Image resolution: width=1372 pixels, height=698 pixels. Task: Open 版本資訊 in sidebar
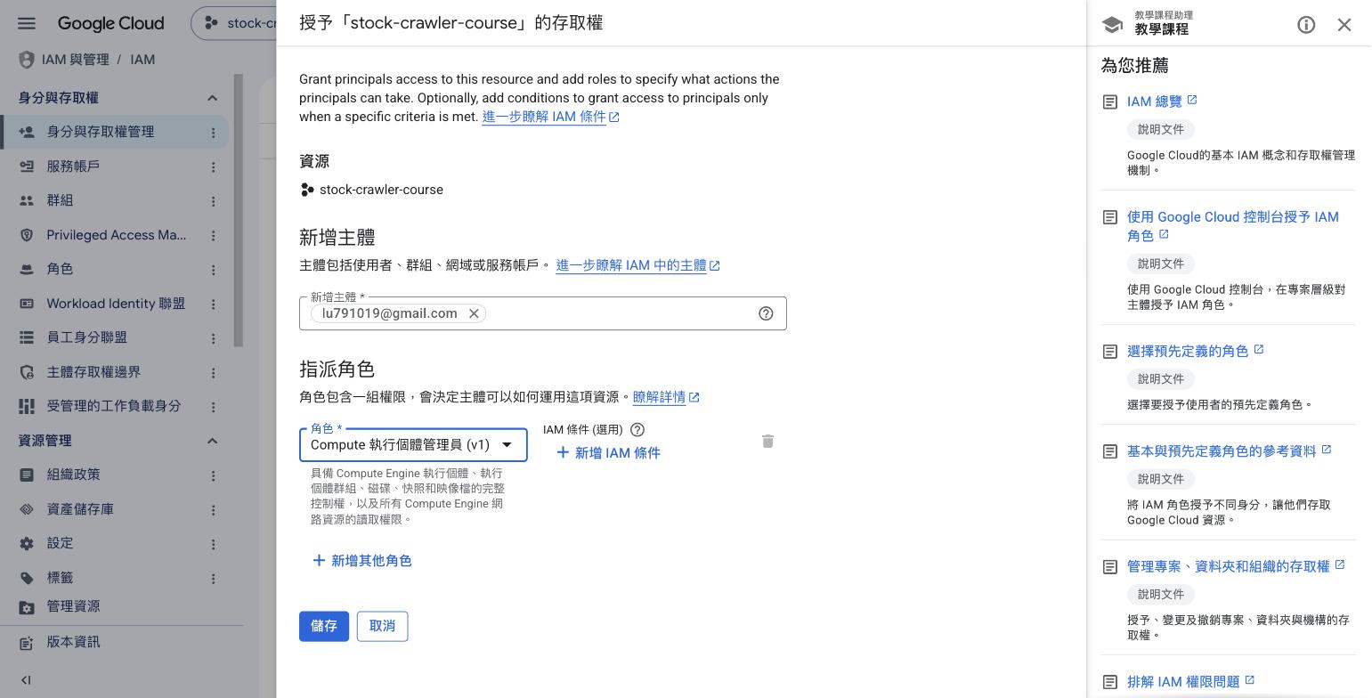(x=73, y=642)
